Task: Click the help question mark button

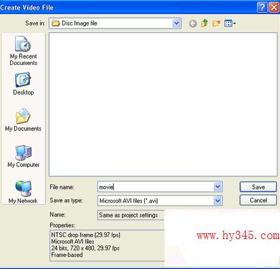Action: point(262,8)
